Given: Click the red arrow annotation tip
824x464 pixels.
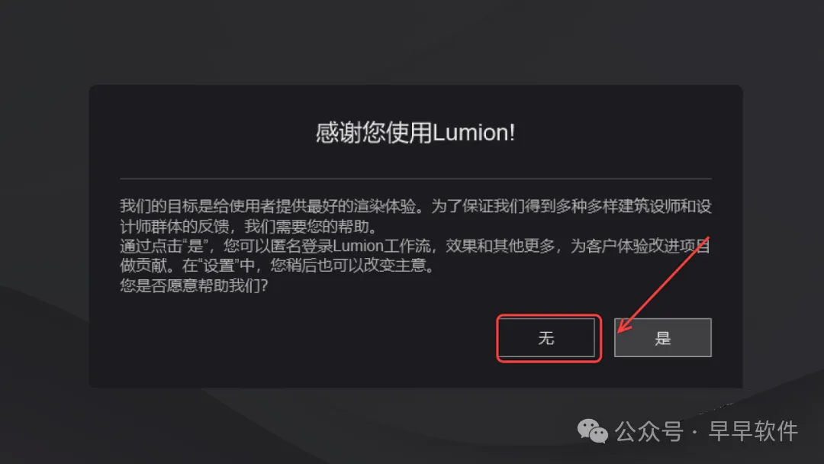Looking at the screenshot, I should (x=620, y=331).
